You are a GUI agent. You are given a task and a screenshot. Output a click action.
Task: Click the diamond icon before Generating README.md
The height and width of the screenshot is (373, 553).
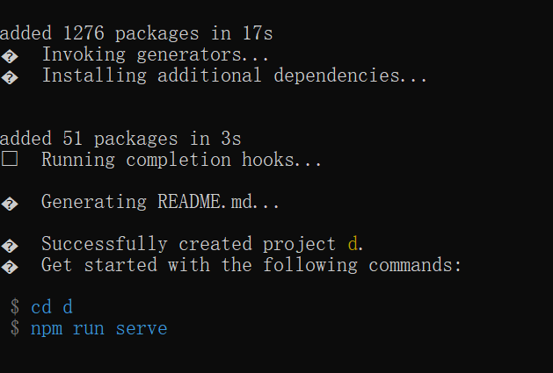point(10,204)
